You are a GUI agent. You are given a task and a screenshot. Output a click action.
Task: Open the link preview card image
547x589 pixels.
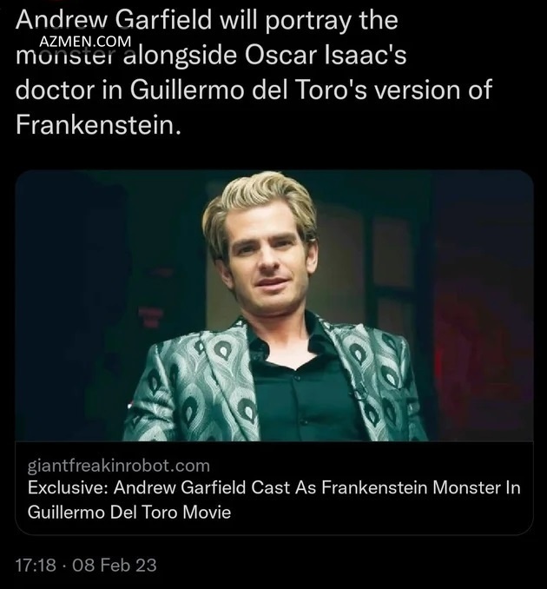pos(274,306)
